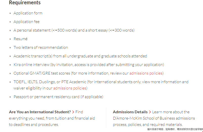Image resolution: width=203 pixels, height=132 pixels.
Task: Click Academic transcript(s) requirement text
Action: (x=80, y=56)
